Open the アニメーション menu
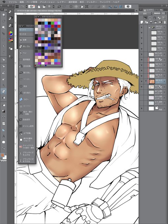 [x=47, y=2]
